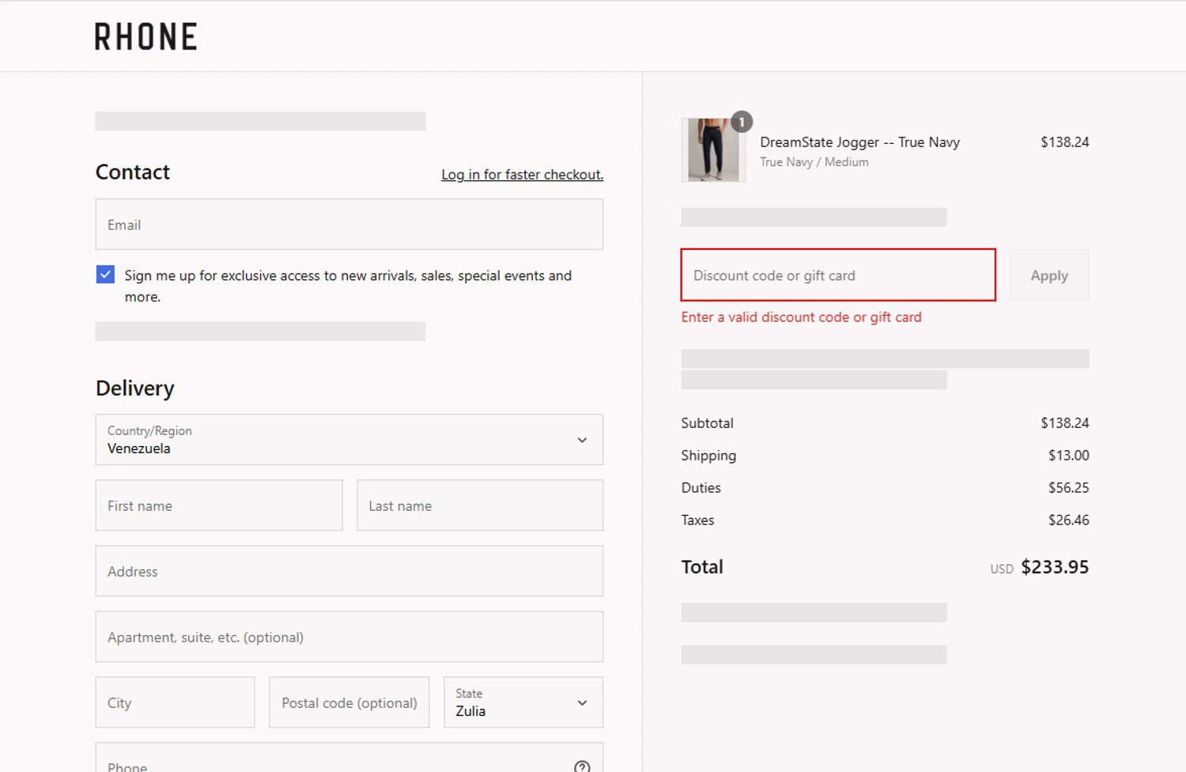Click into the Phone field
The height and width of the screenshot is (772, 1186).
point(349,758)
